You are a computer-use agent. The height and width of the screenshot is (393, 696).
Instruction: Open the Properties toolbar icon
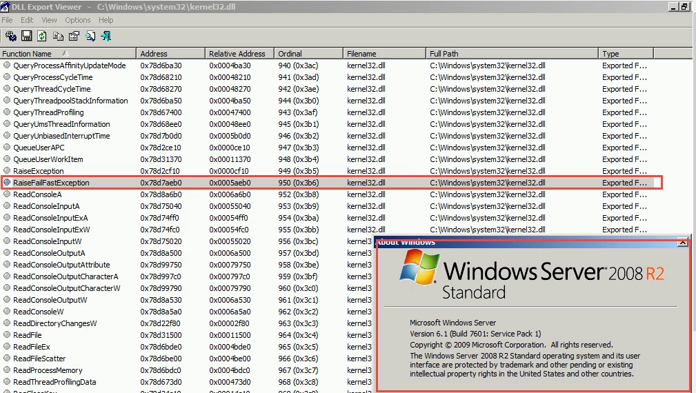[x=74, y=36]
